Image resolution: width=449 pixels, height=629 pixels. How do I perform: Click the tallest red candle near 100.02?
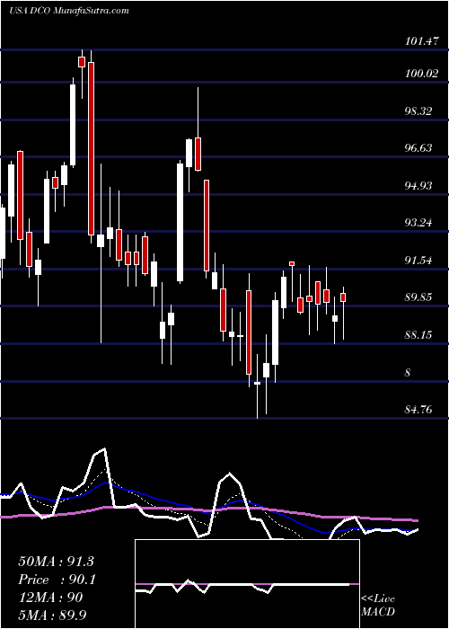point(92,148)
